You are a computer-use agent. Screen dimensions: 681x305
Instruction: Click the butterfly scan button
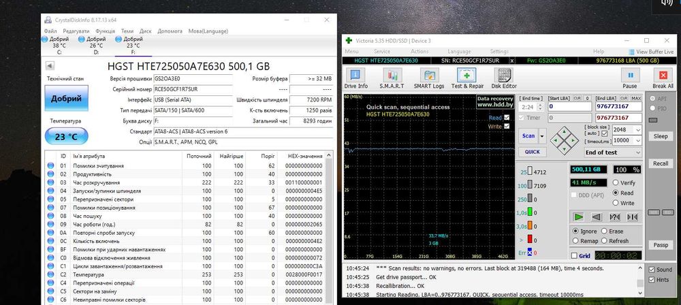pos(633,216)
